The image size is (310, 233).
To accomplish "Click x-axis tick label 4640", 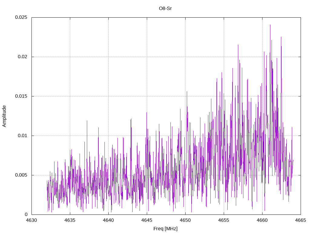I will [109, 220].
